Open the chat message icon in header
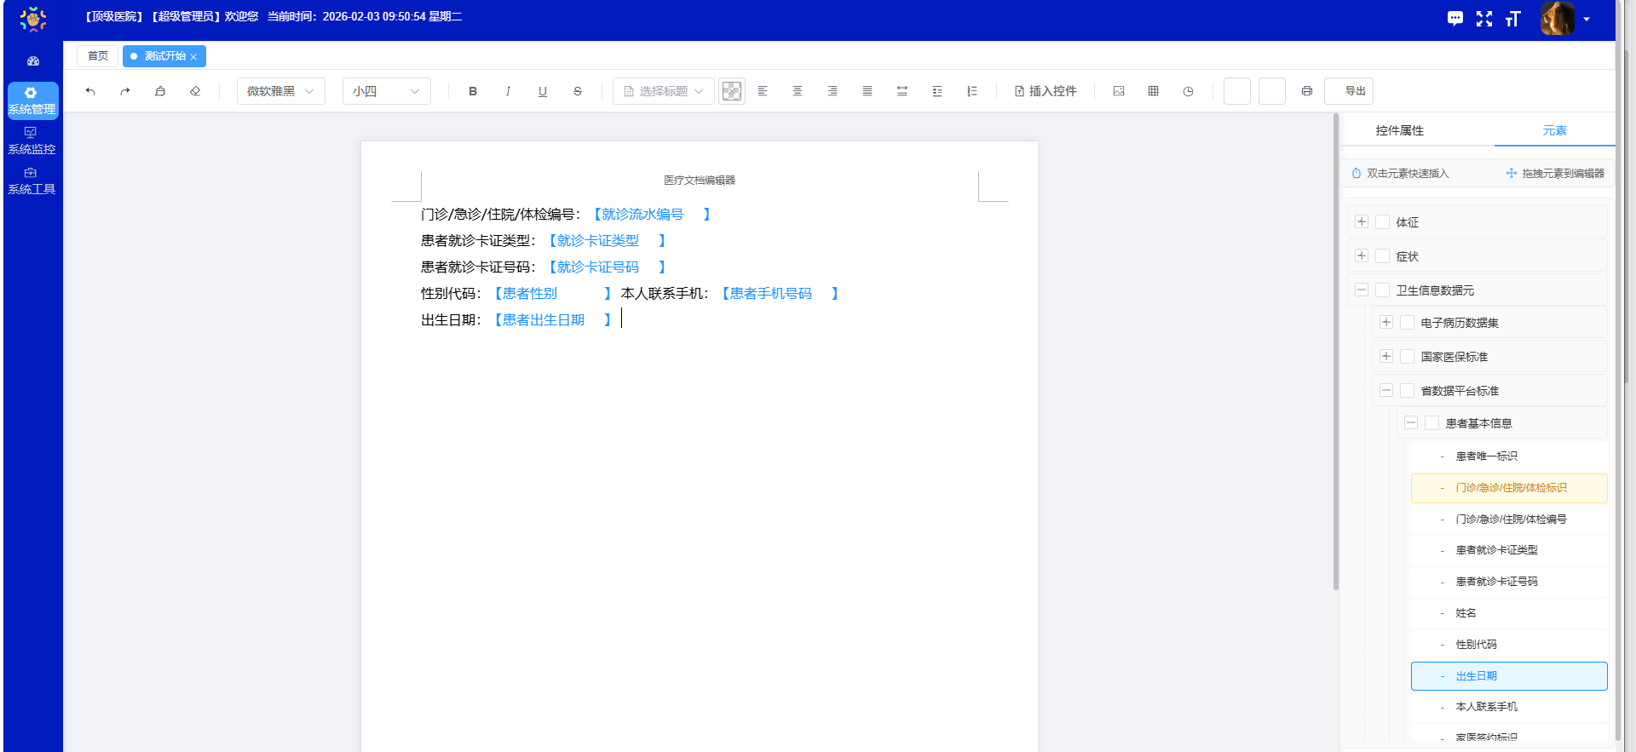Image resolution: width=1636 pixels, height=752 pixels. coord(1455,19)
